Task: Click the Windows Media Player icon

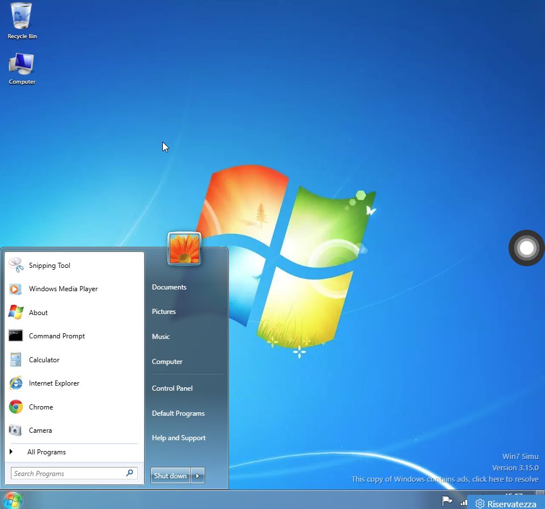Action: [x=15, y=289]
